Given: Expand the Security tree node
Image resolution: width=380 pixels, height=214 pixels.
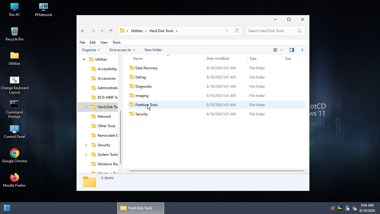Looking at the screenshot, I should 86,145.
